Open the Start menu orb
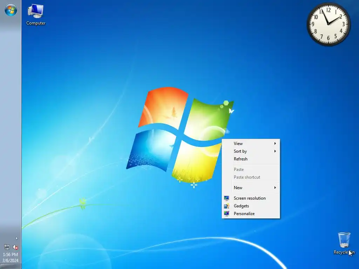359x269 pixels. [11, 10]
